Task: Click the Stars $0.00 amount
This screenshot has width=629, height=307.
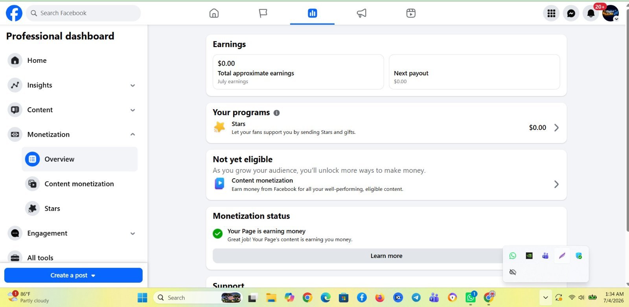Action: pyautogui.click(x=537, y=128)
